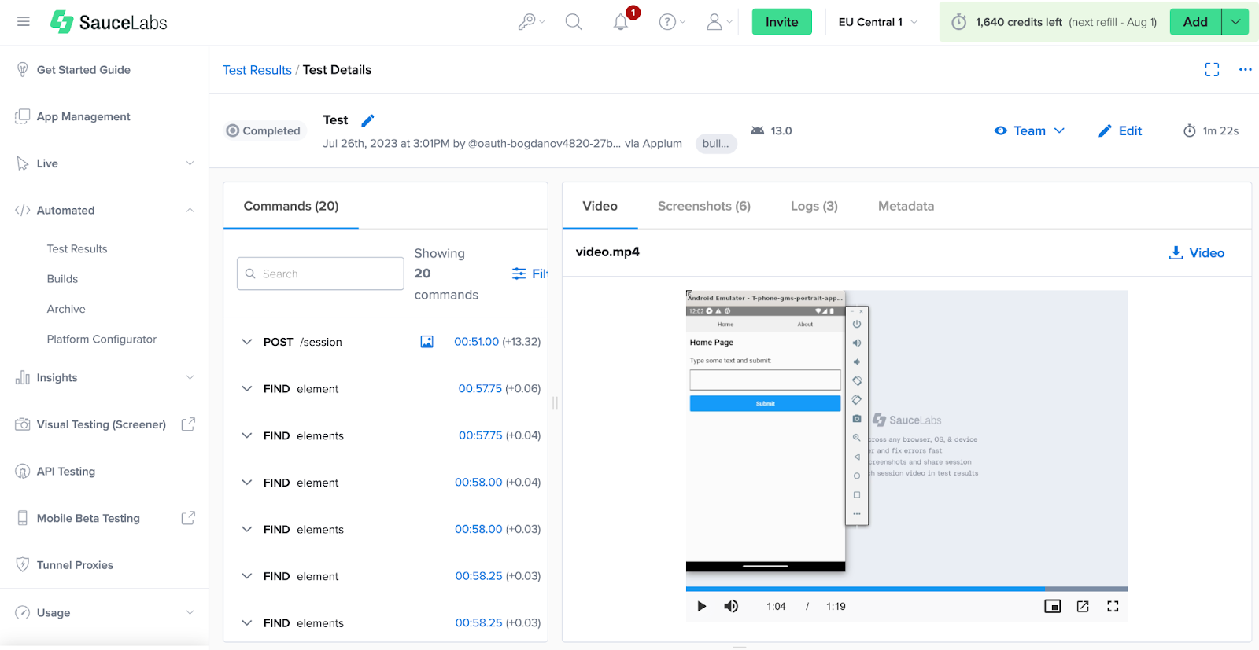The image size is (1259, 650).
Task: Switch to Logs (3) tab
Action: [x=814, y=206]
